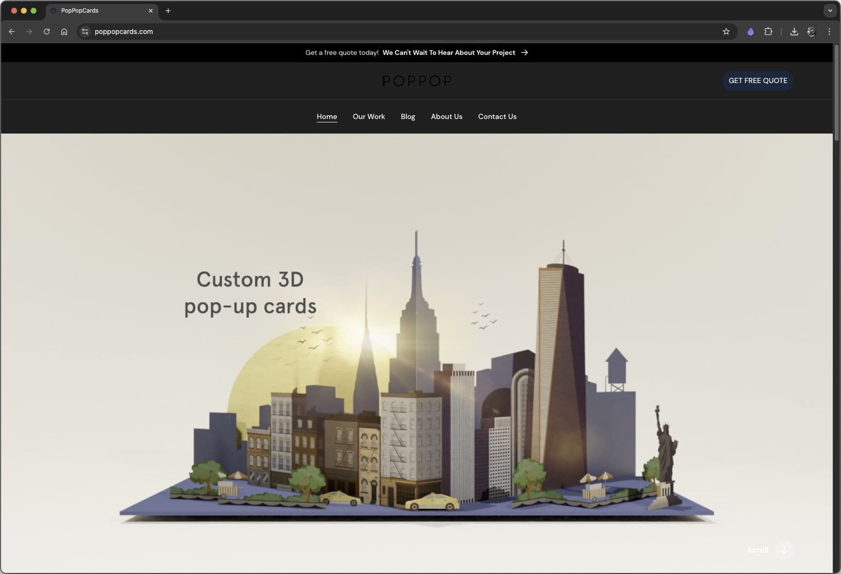Viewport: 841px width, 574px height.
Task: Click the POPPOP logo
Action: (417, 81)
